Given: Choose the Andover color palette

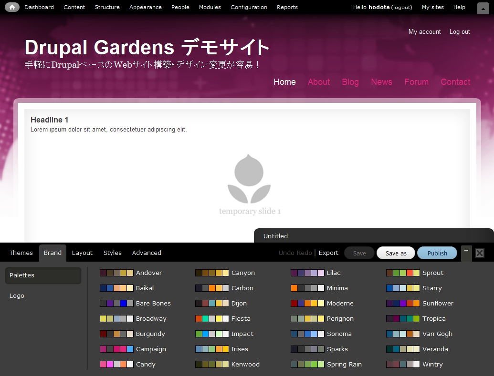Looking at the screenshot, I should pyautogui.click(x=131, y=273).
